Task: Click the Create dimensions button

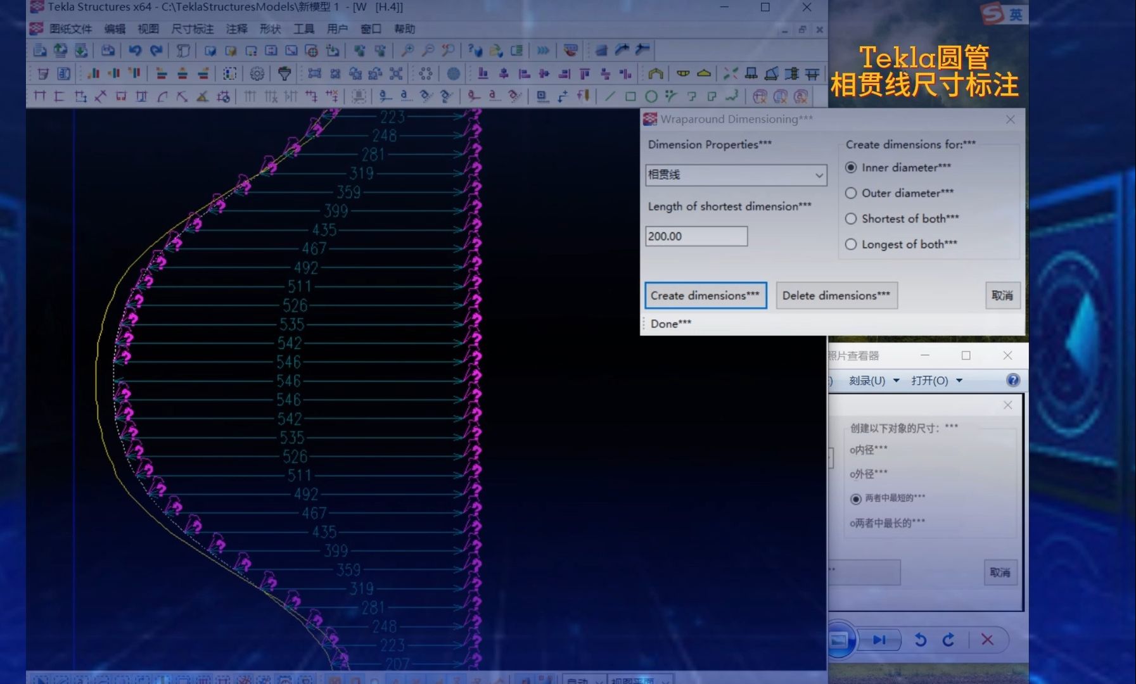Action: point(706,296)
